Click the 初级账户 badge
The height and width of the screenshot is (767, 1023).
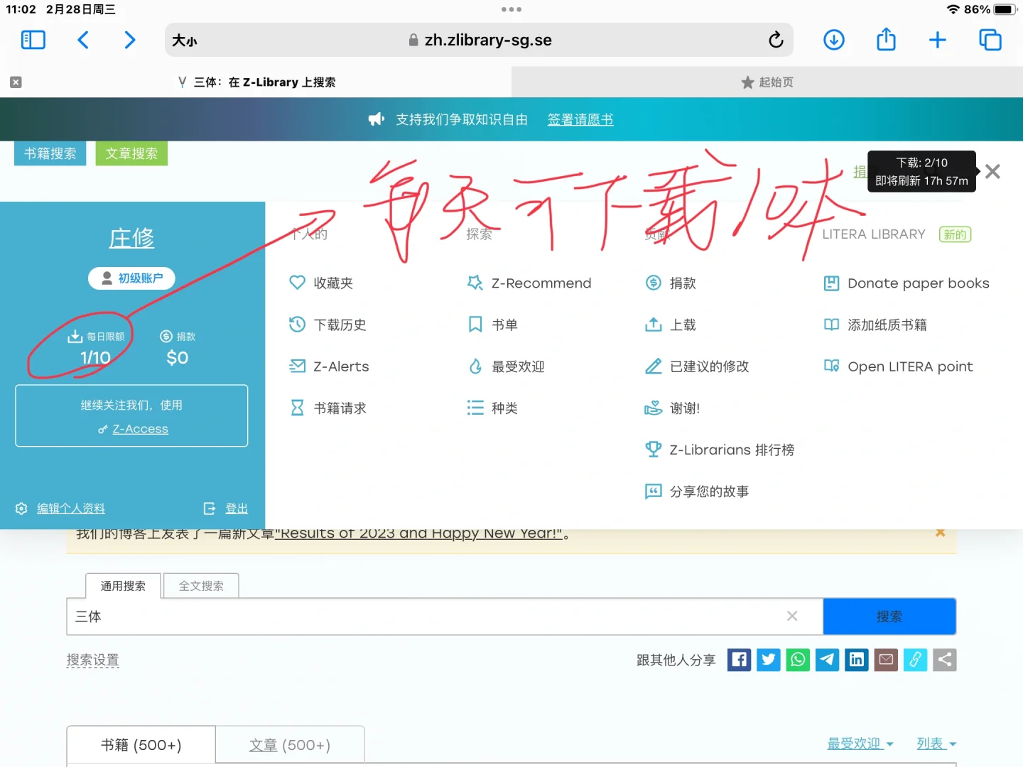[131, 278]
